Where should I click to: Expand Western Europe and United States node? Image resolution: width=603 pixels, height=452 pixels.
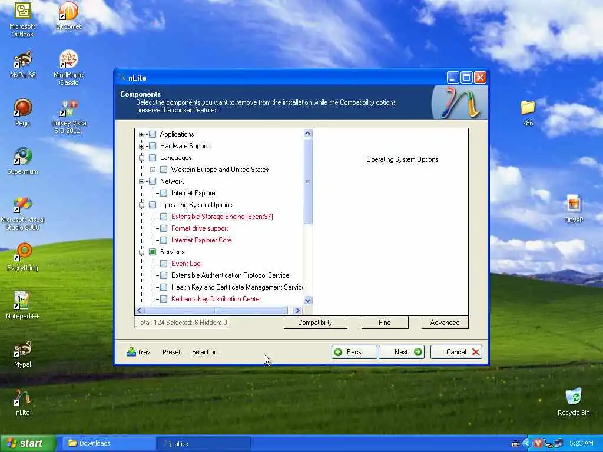pyautogui.click(x=153, y=169)
